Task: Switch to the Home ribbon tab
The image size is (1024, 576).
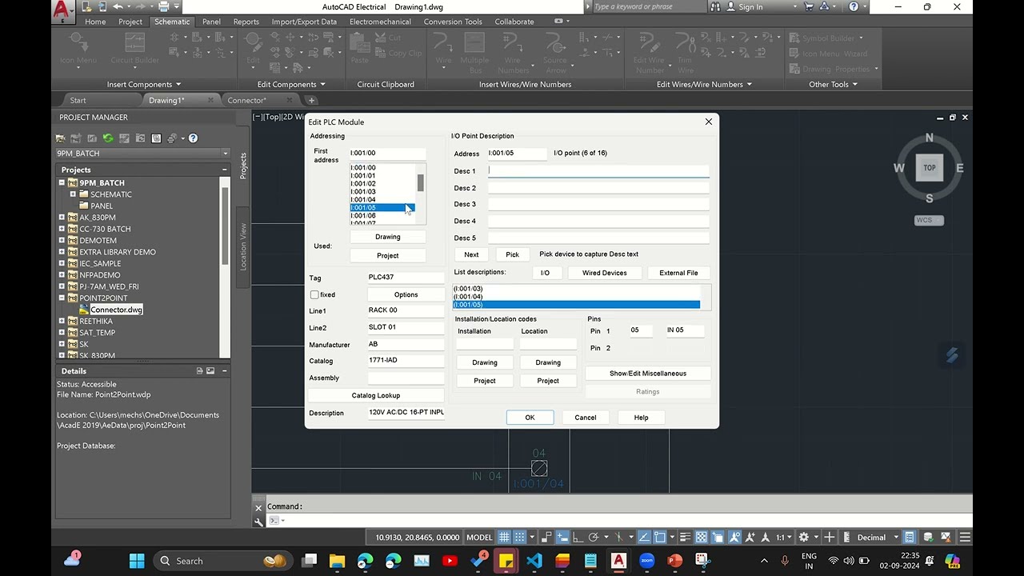Action: [x=95, y=22]
